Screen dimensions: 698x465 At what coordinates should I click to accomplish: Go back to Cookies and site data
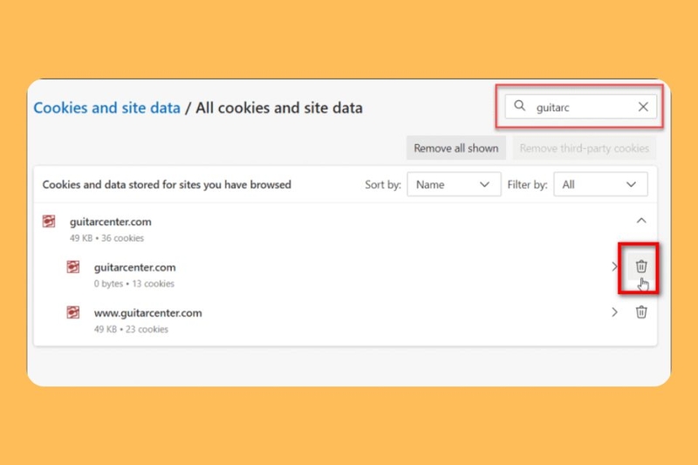[106, 107]
